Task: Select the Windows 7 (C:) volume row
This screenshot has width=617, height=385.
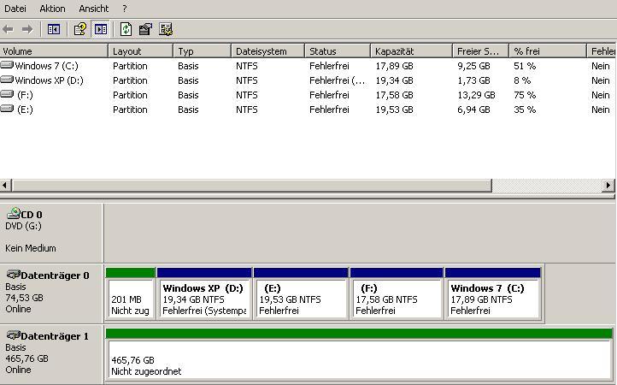Action: pyautogui.click(x=308, y=66)
